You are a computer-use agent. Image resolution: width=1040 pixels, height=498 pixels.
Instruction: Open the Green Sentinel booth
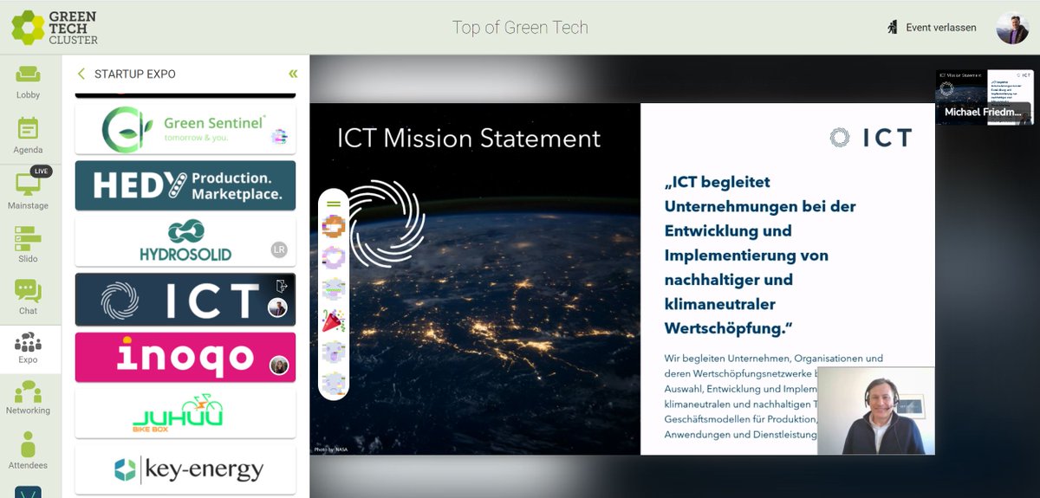click(x=185, y=130)
